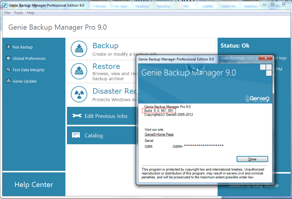Screen dimensions: 292x199
Task: Follow the Genie9 Home Page link
Action: point(159,134)
